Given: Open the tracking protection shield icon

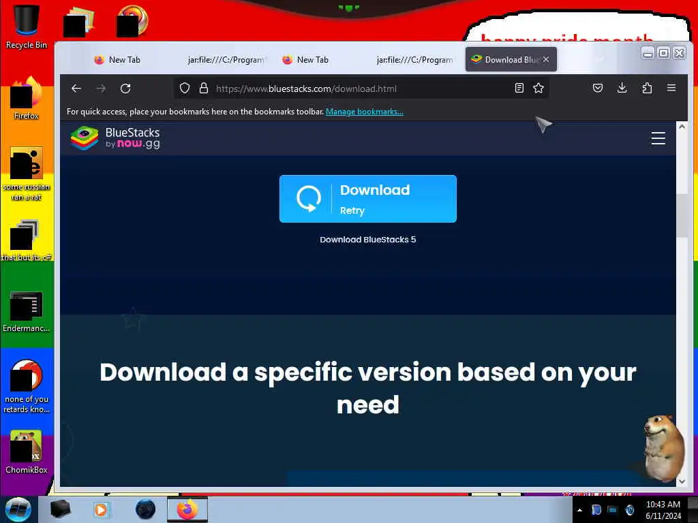Looking at the screenshot, I should pyautogui.click(x=185, y=88).
